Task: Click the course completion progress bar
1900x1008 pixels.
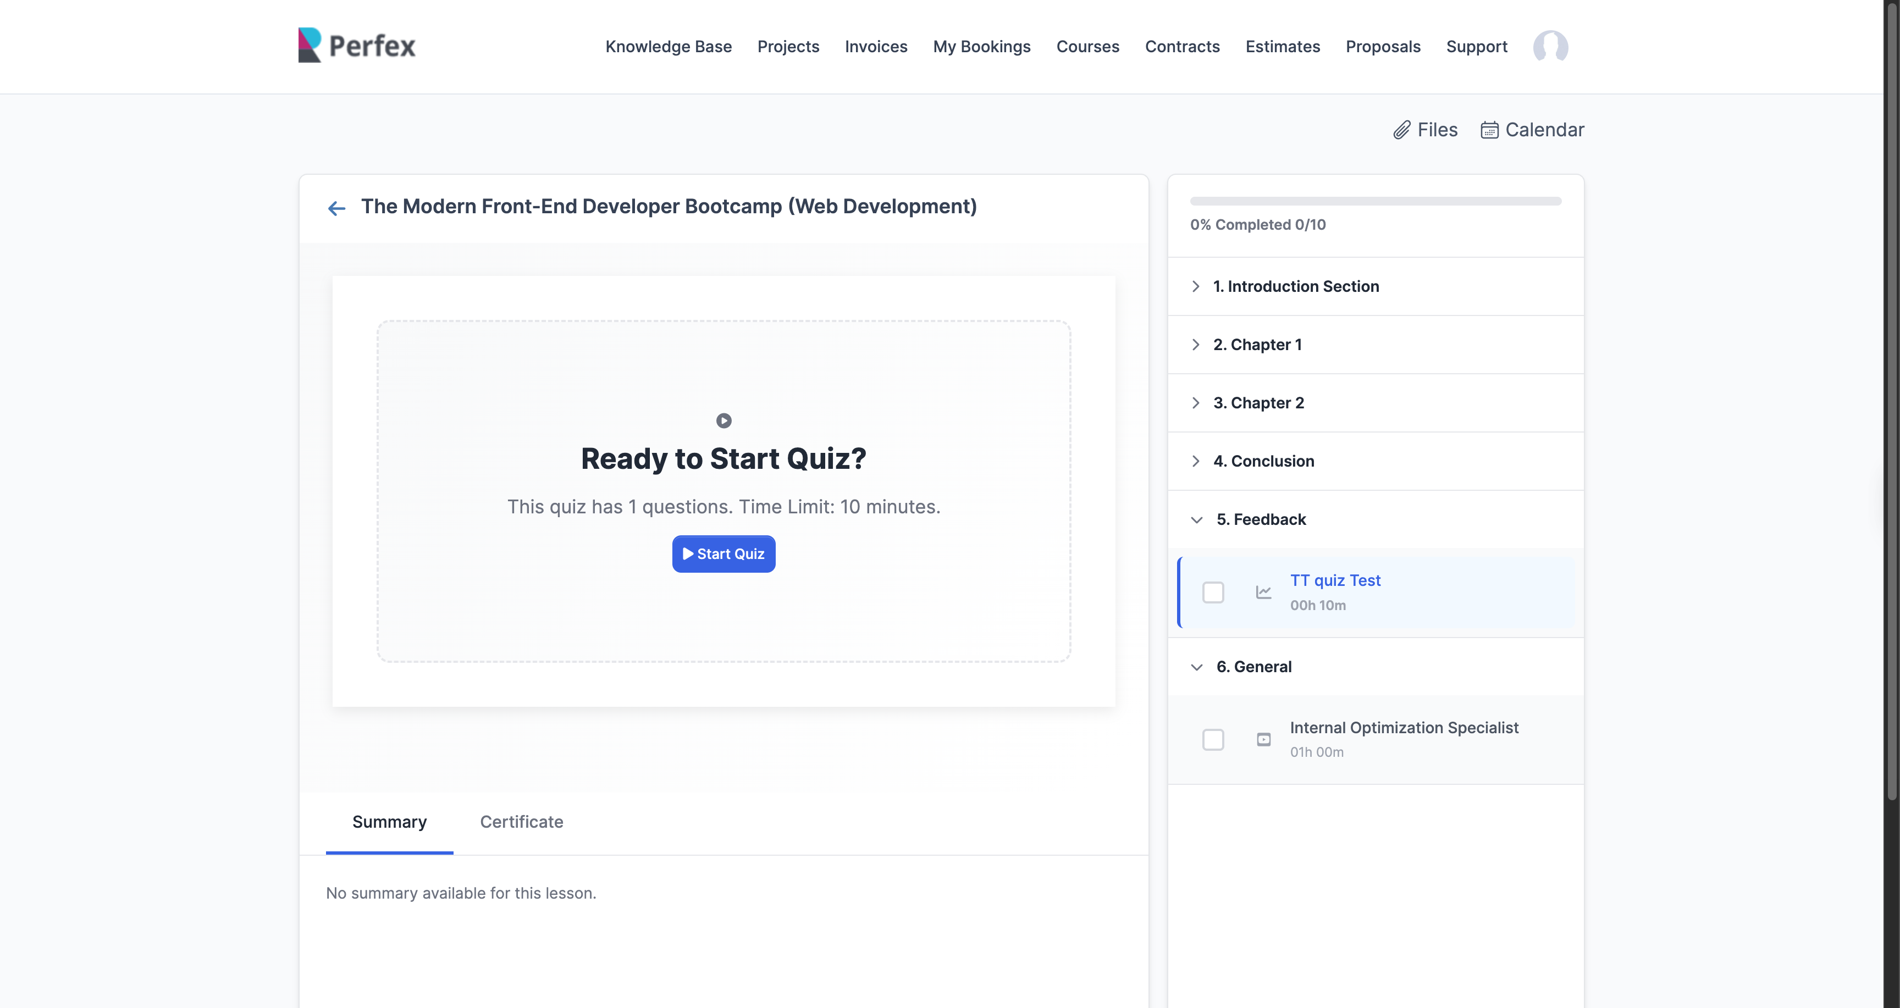Action: (x=1375, y=201)
